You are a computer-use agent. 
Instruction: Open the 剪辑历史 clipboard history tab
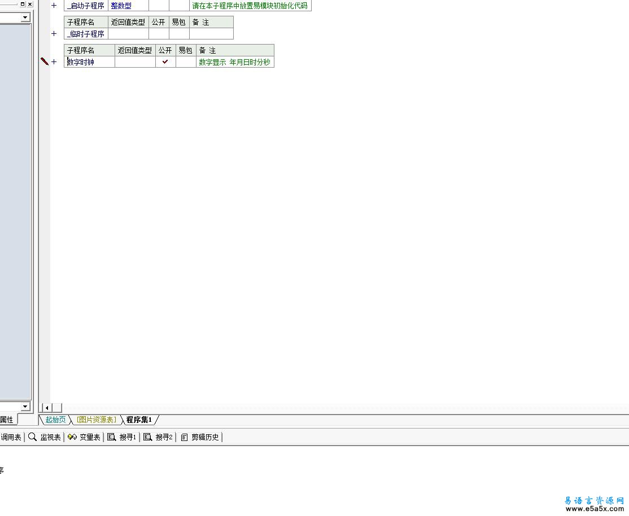pos(200,437)
